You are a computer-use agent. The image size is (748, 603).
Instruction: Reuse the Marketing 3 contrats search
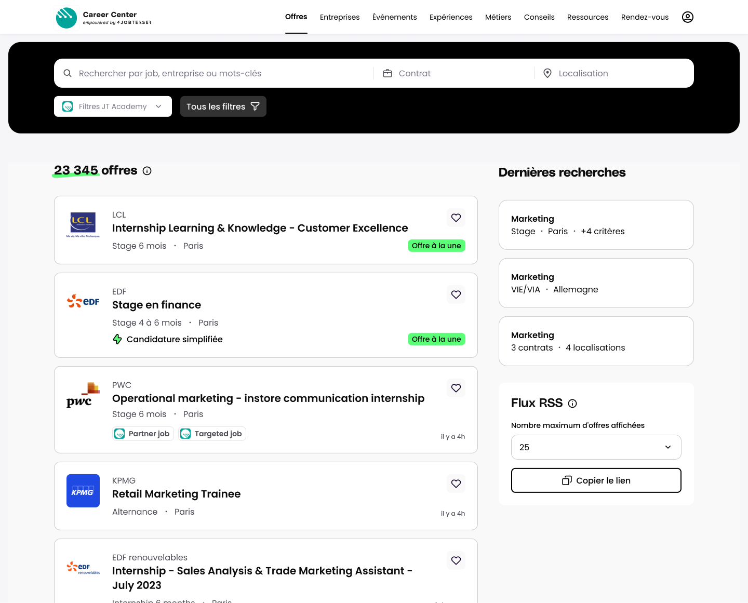tap(596, 341)
